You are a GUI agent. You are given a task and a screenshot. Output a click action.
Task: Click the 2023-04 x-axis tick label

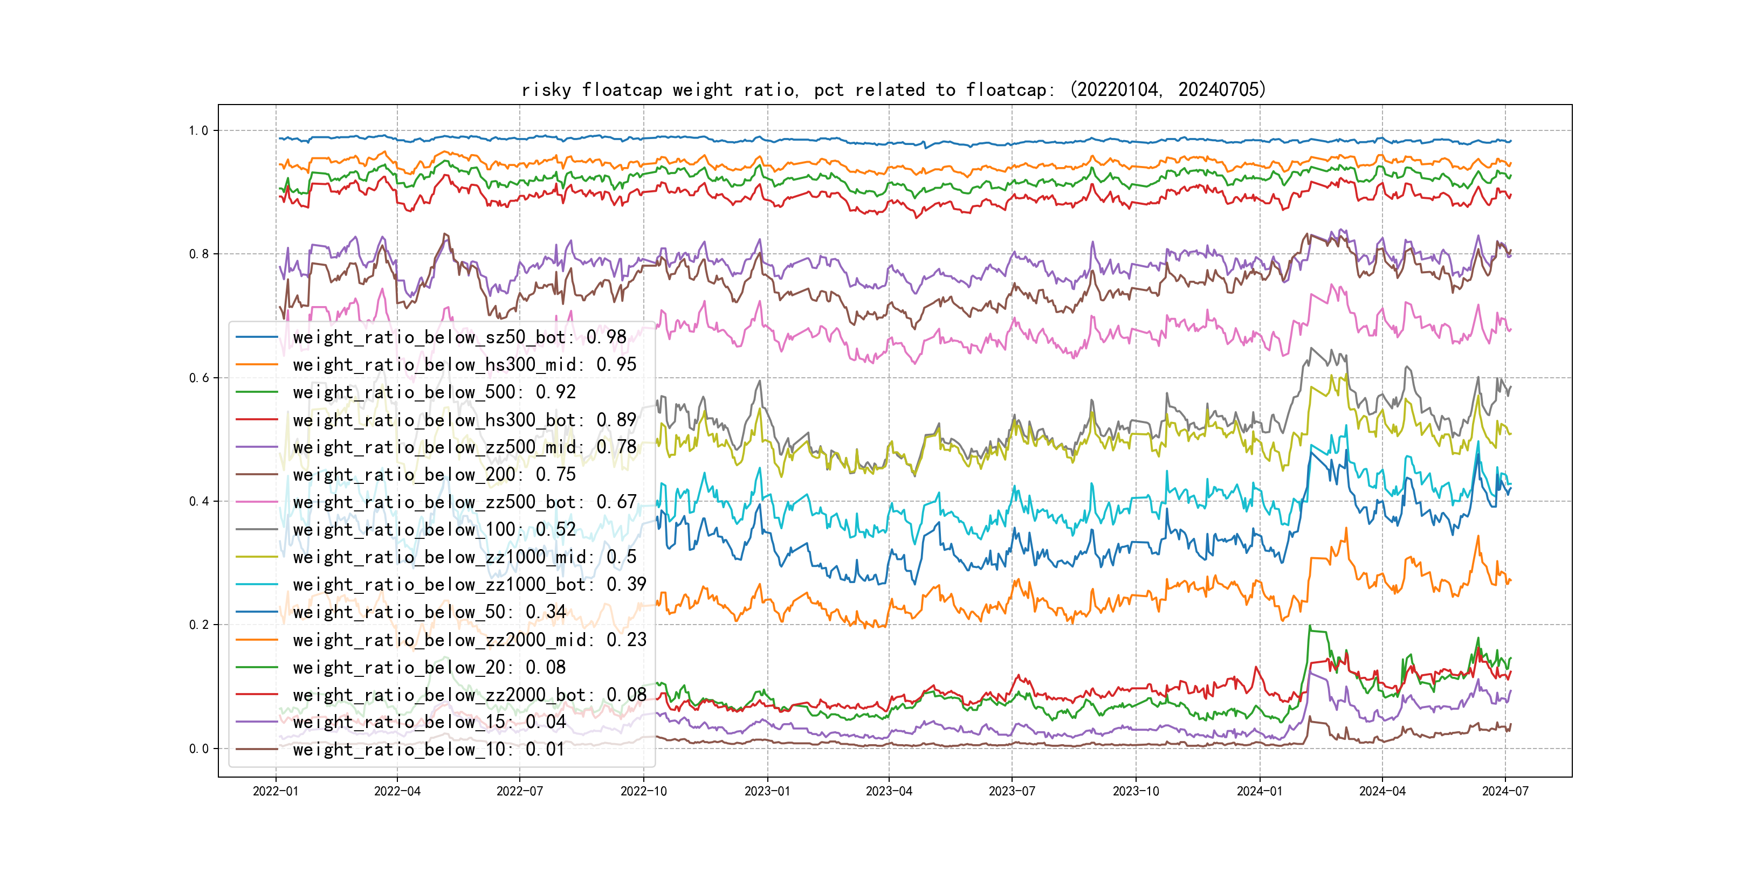[x=889, y=791]
